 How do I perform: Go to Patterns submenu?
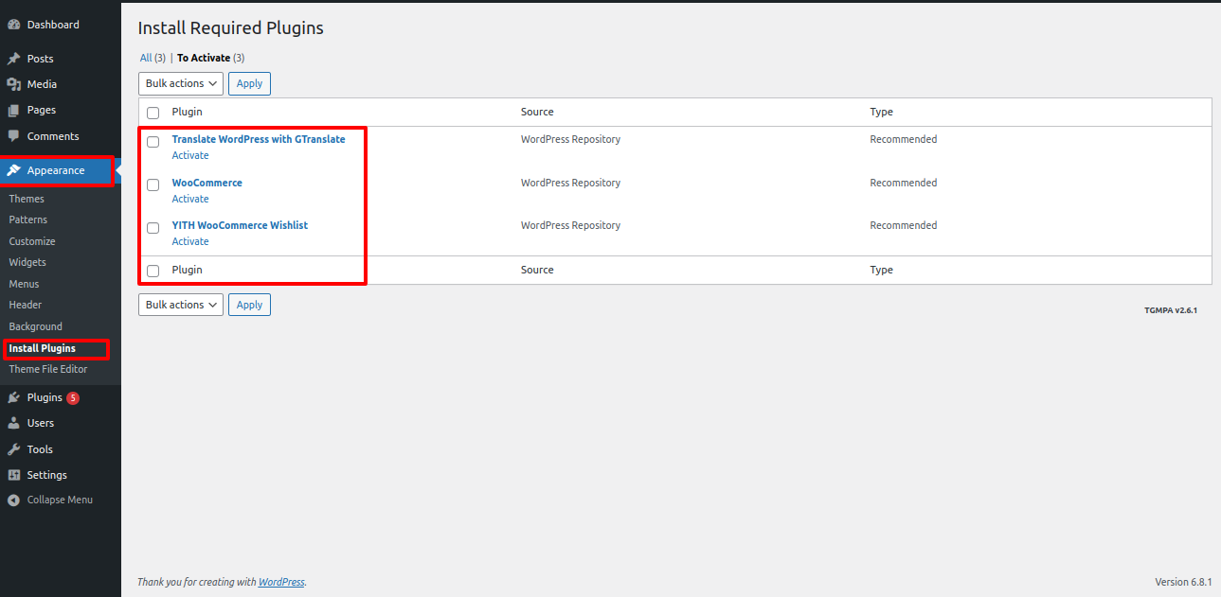pos(28,219)
